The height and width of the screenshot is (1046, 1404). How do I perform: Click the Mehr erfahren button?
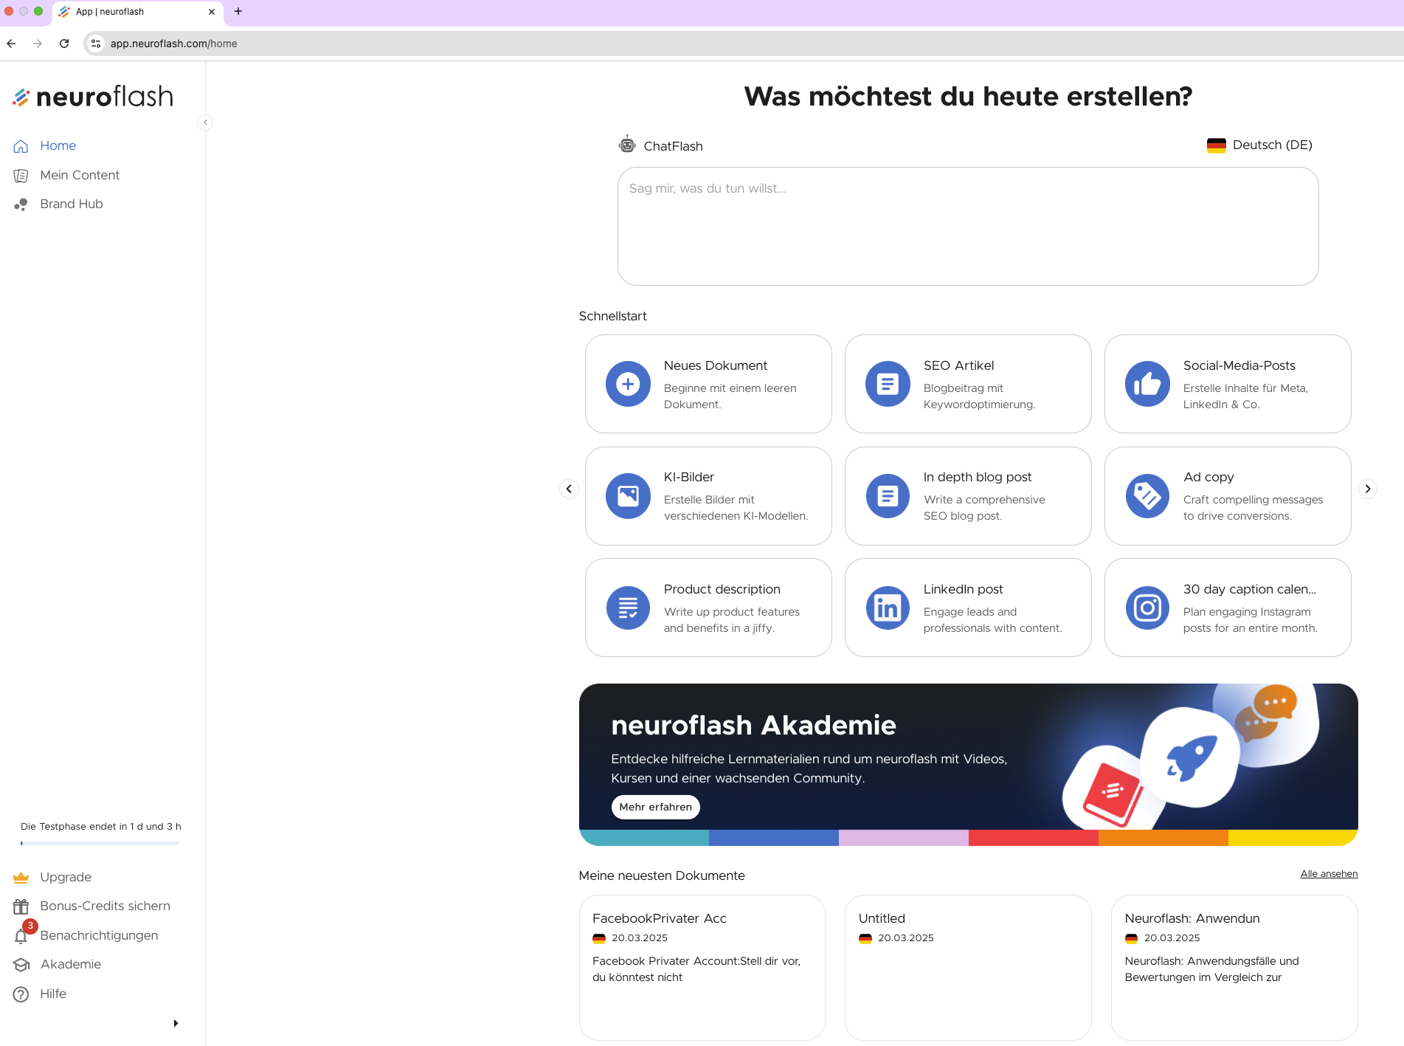[x=655, y=807]
